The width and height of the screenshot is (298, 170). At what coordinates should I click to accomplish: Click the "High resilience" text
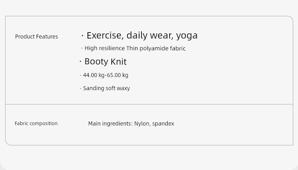[104, 48]
